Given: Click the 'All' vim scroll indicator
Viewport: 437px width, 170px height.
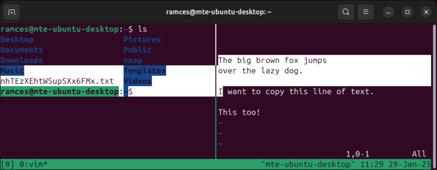Looking at the screenshot, I should 419,154.
